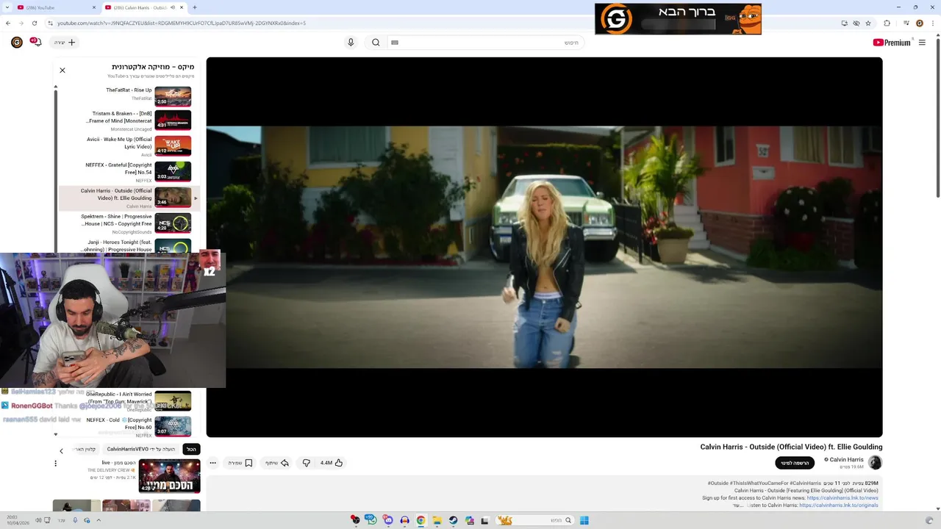
Task: Select the all-videos filter chip (black chip)
Action: point(191,449)
